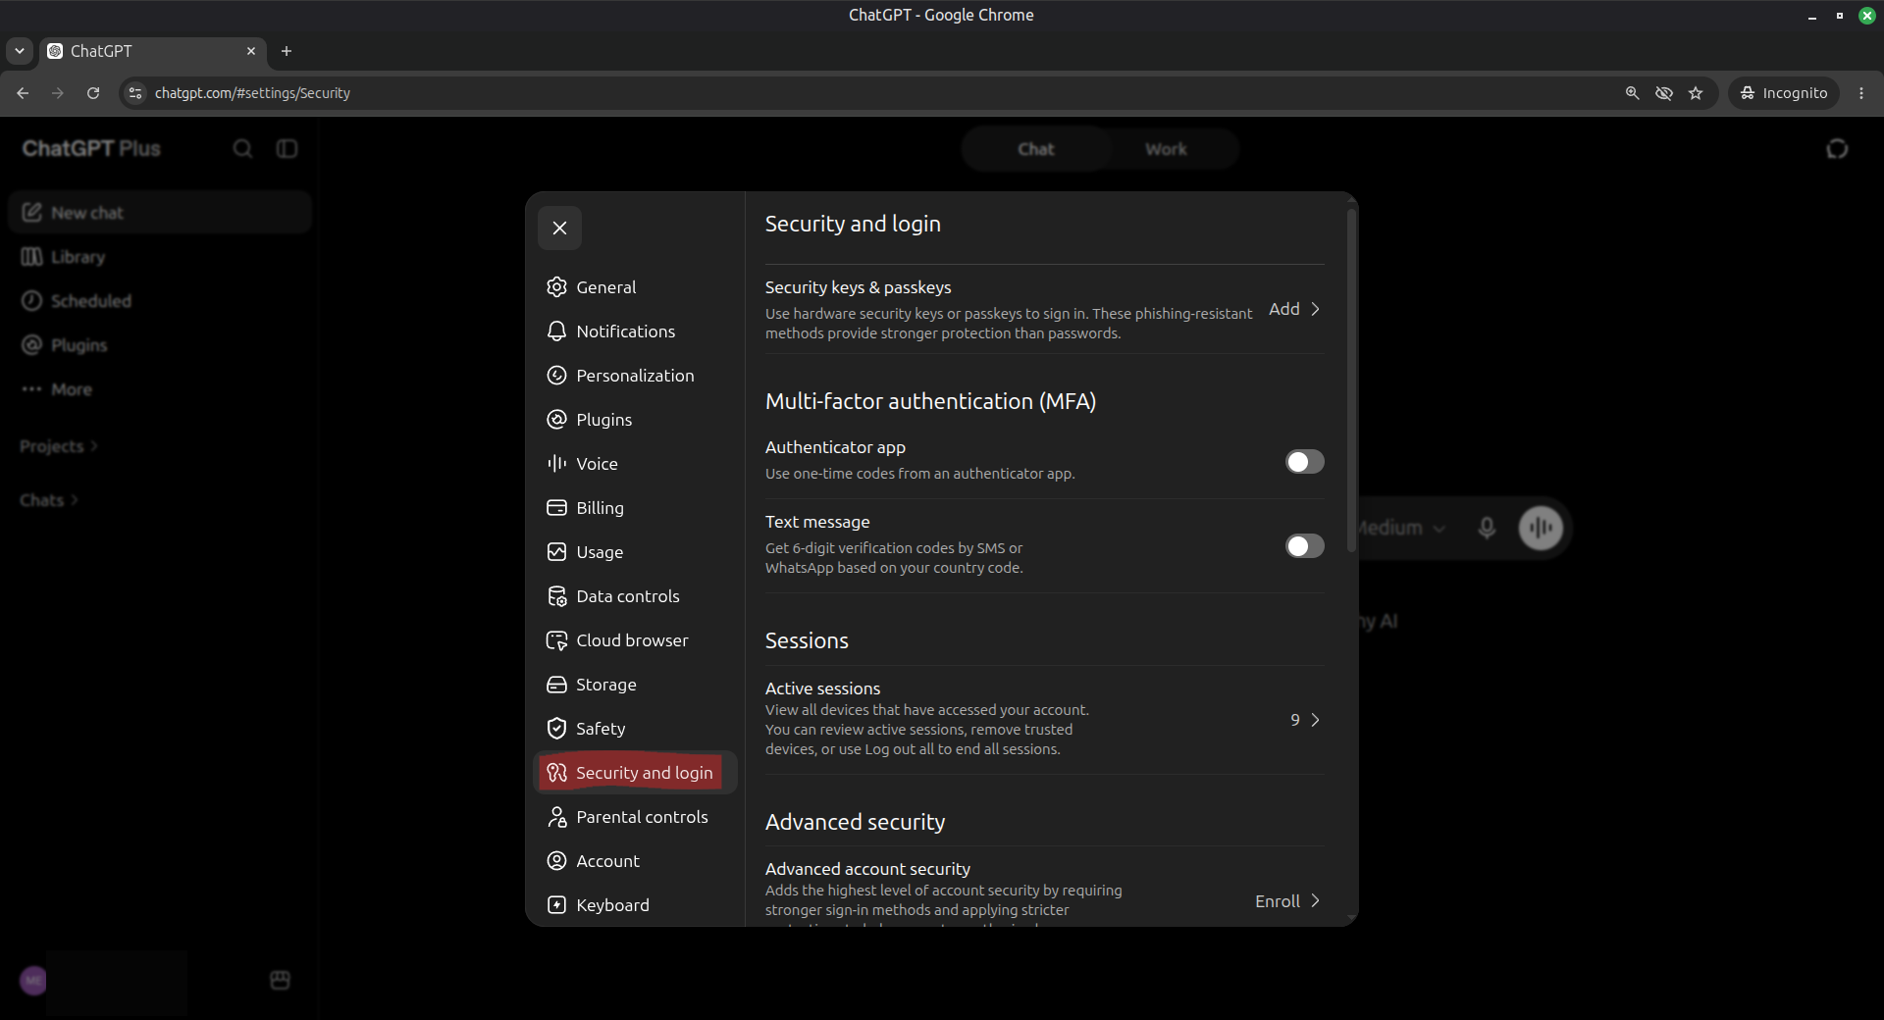
Task: Close the settings dialog with the X
Action: click(559, 229)
